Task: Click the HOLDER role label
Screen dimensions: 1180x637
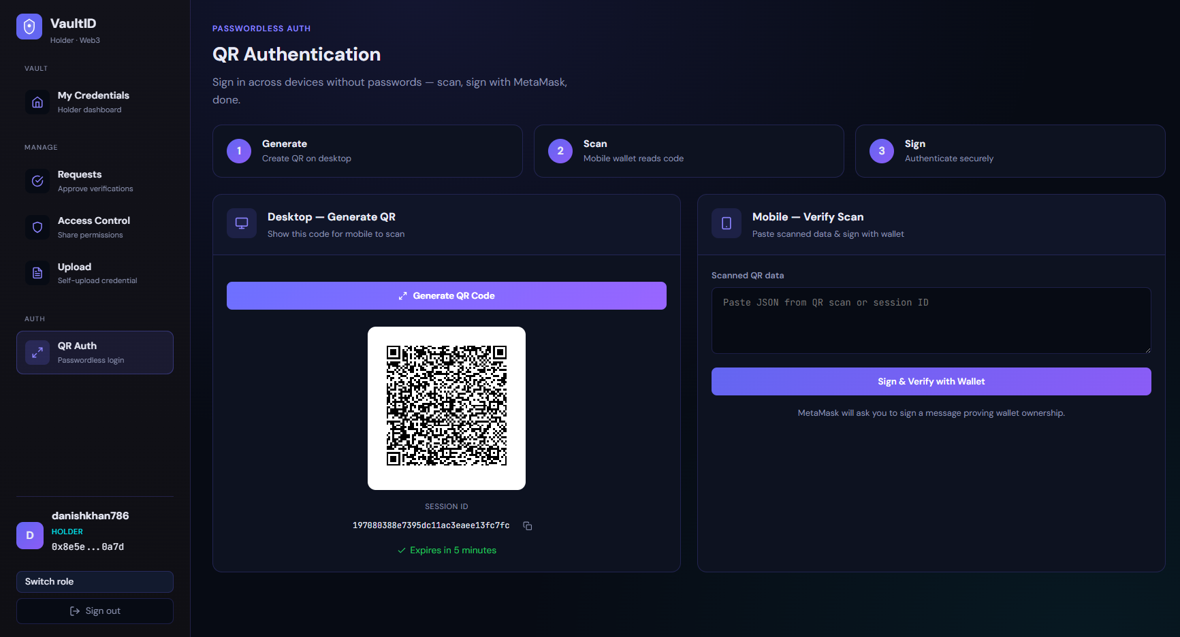Action: click(67, 532)
